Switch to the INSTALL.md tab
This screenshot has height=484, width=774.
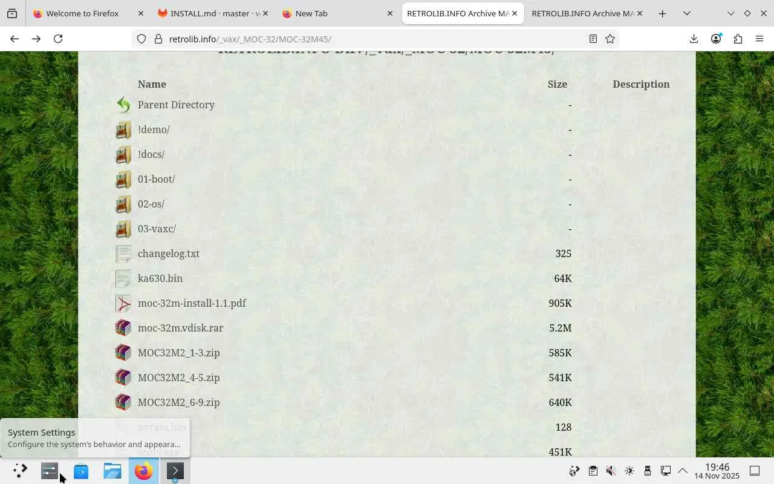(213, 13)
